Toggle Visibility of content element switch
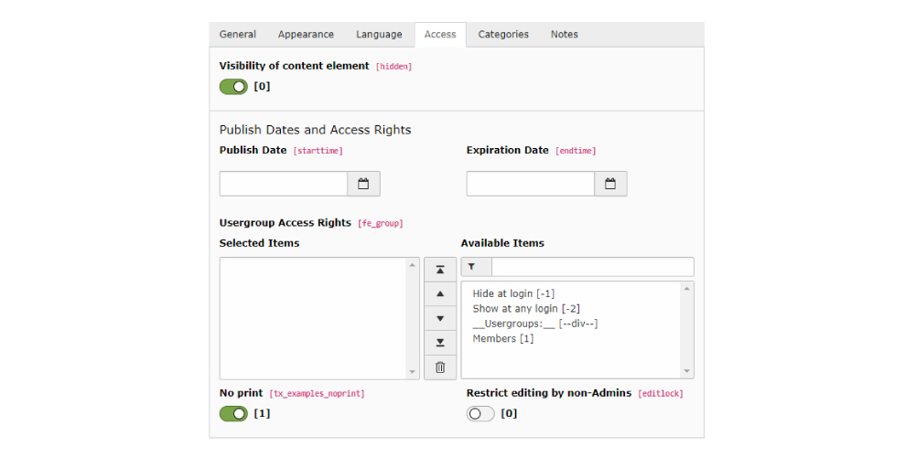 (x=233, y=87)
